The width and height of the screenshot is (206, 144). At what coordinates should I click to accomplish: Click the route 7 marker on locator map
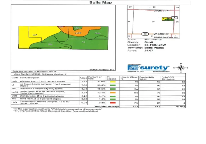(x=174, y=18)
